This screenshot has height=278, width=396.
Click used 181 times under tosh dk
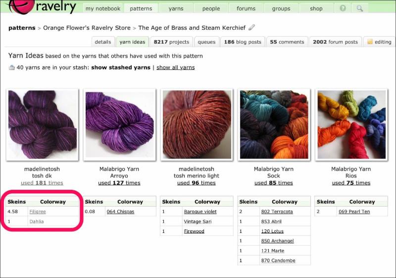pos(42,183)
